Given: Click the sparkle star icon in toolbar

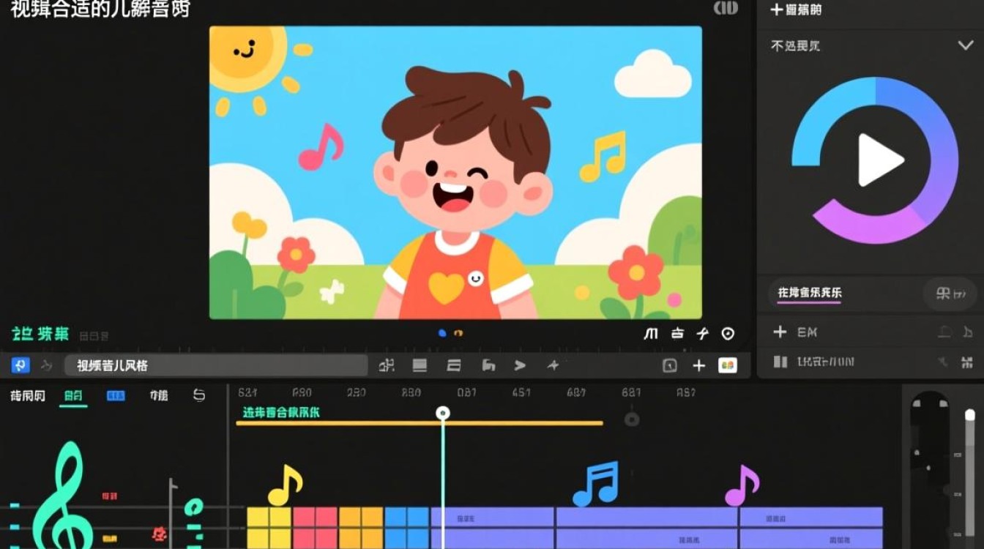Looking at the screenshot, I should point(553,365).
